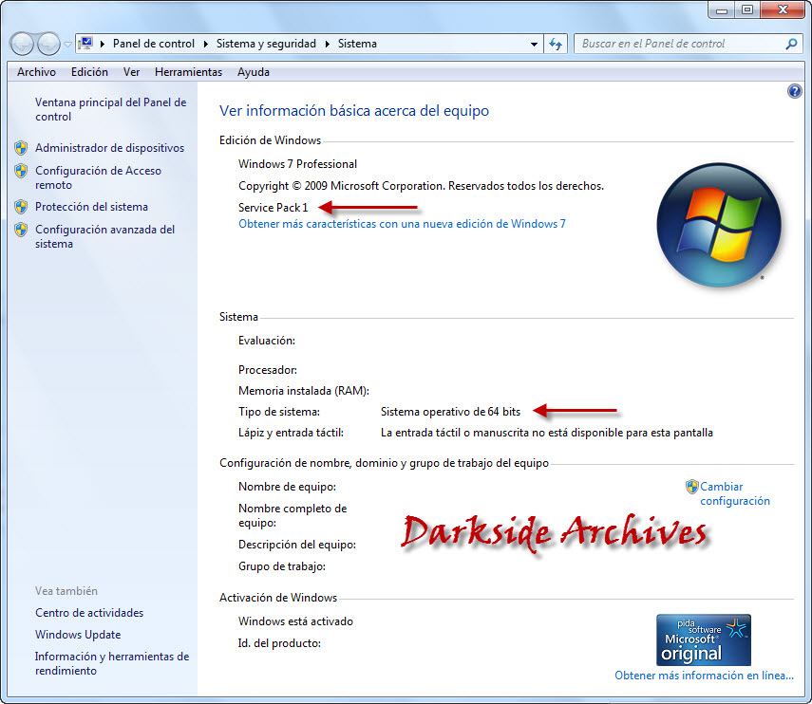Click the Copyright 2009 Microsoft Corporation line

(421, 186)
